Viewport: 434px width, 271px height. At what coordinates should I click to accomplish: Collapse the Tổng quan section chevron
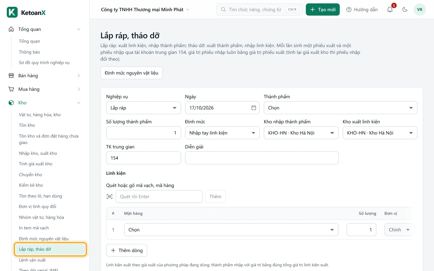pyautogui.click(x=79, y=29)
